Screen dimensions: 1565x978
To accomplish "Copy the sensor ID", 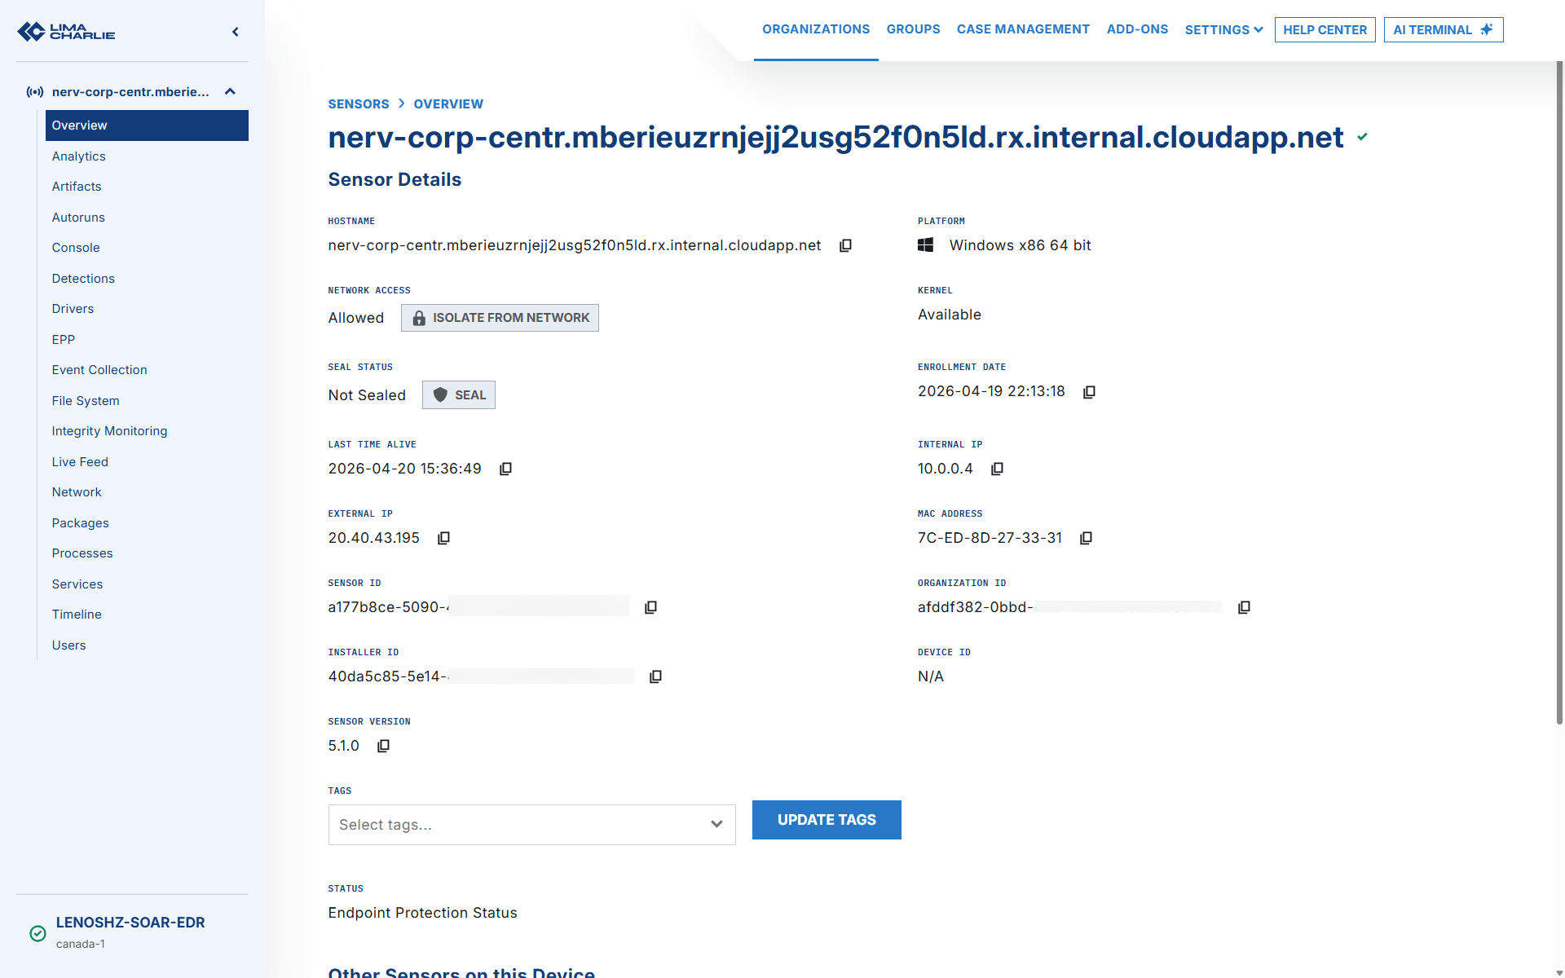I will pyautogui.click(x=650, y=607).
